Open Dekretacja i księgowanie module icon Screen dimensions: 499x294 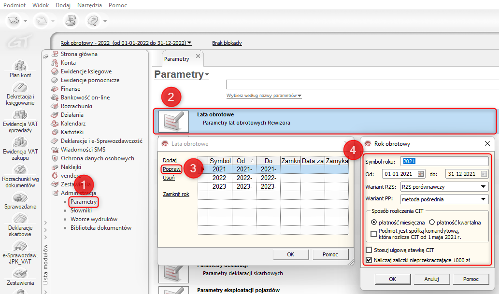click(20, 87)
